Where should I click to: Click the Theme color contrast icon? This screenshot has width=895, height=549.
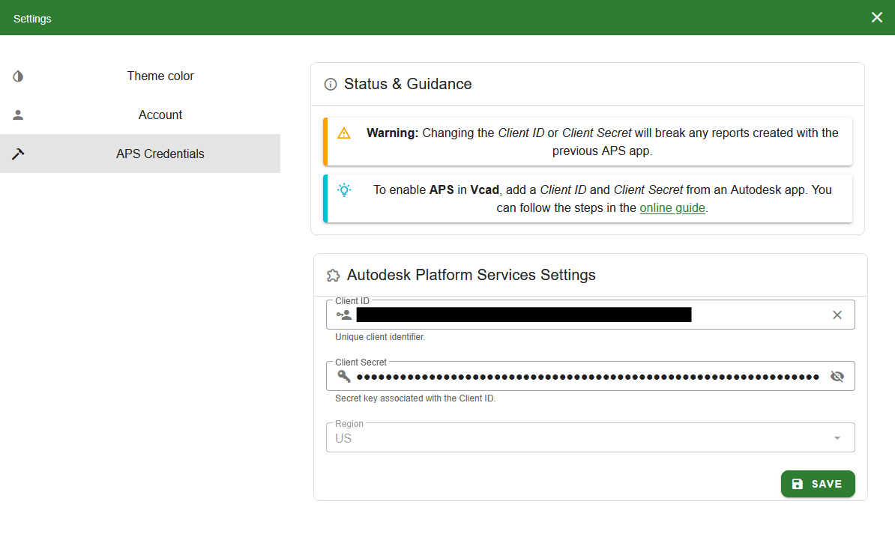click(18, 76)
